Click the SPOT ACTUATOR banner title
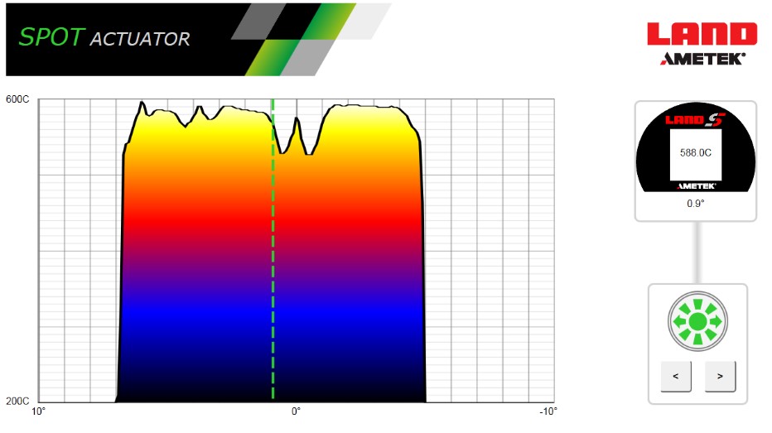The height and width of the screenshot is (433, 772). pos(104,38)
